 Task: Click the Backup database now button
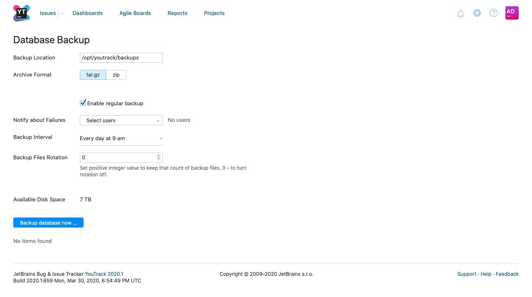click(x=48, y=223)
